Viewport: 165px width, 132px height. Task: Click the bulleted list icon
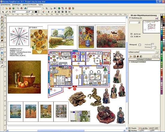(x=70, y=12)
